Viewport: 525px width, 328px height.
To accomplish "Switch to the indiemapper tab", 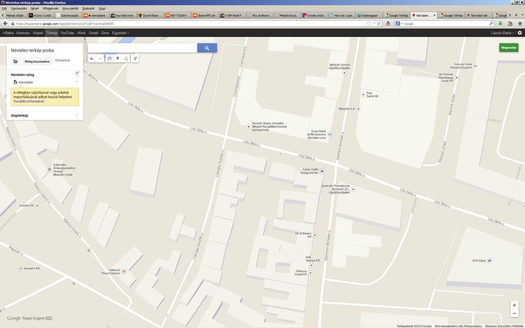I will coord(369,15).
